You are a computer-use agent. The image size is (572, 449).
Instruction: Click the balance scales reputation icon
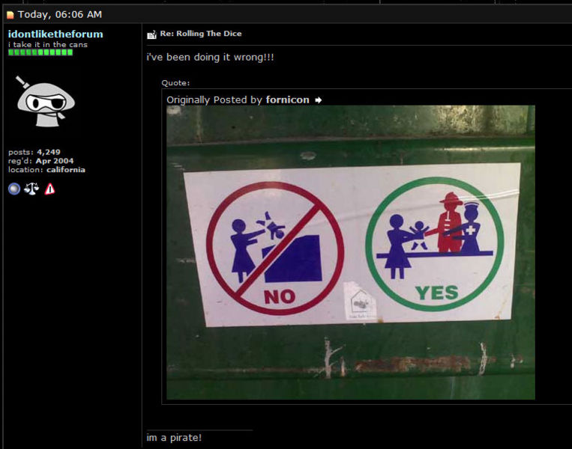pos(31,189)
